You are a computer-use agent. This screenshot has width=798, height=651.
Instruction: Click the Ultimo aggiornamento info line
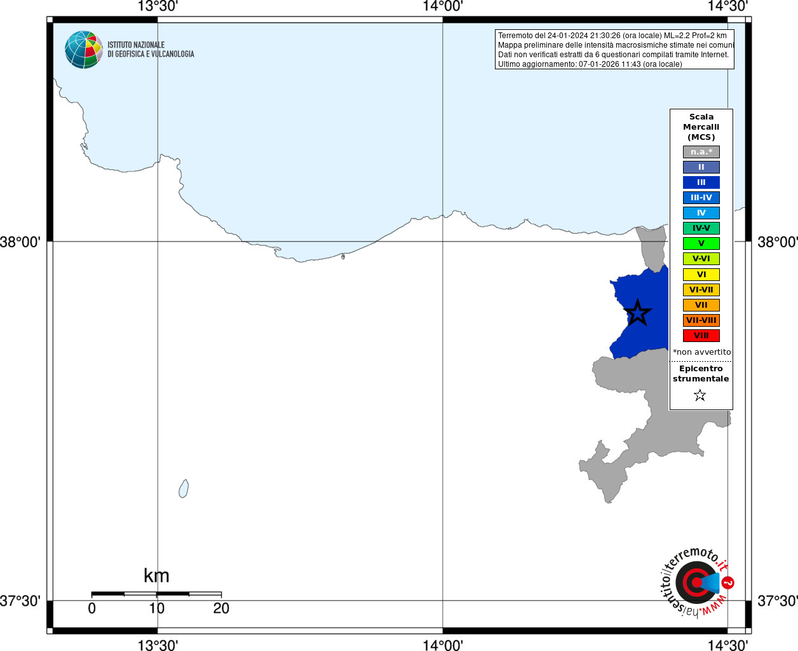point(590,64)
